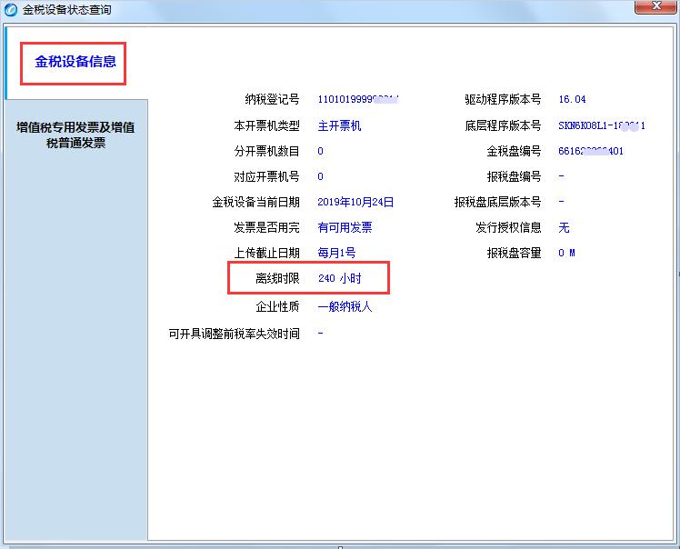Select the 有可用发票 status text
680x549 pixels.
pos(345,227)
